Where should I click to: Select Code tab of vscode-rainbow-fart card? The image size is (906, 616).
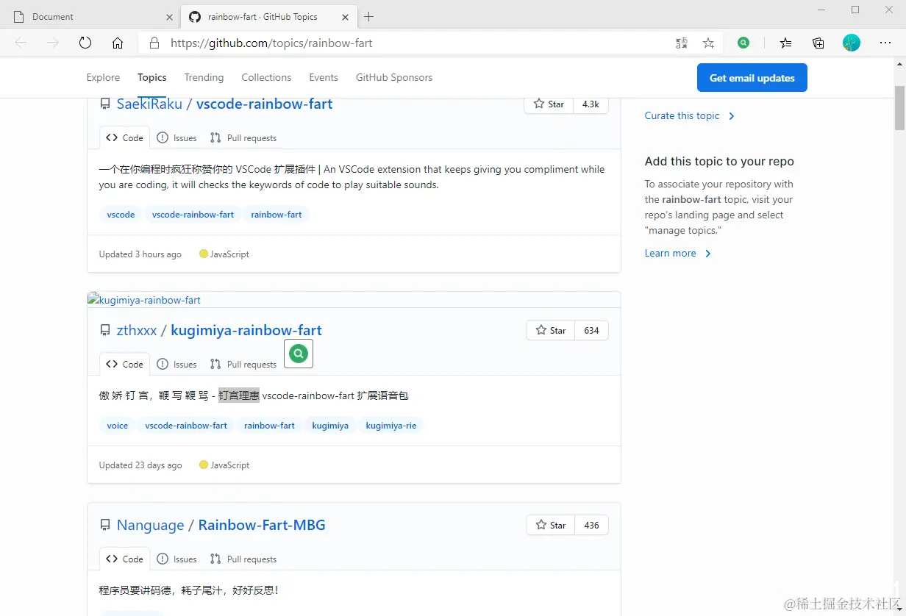(125, 137)
